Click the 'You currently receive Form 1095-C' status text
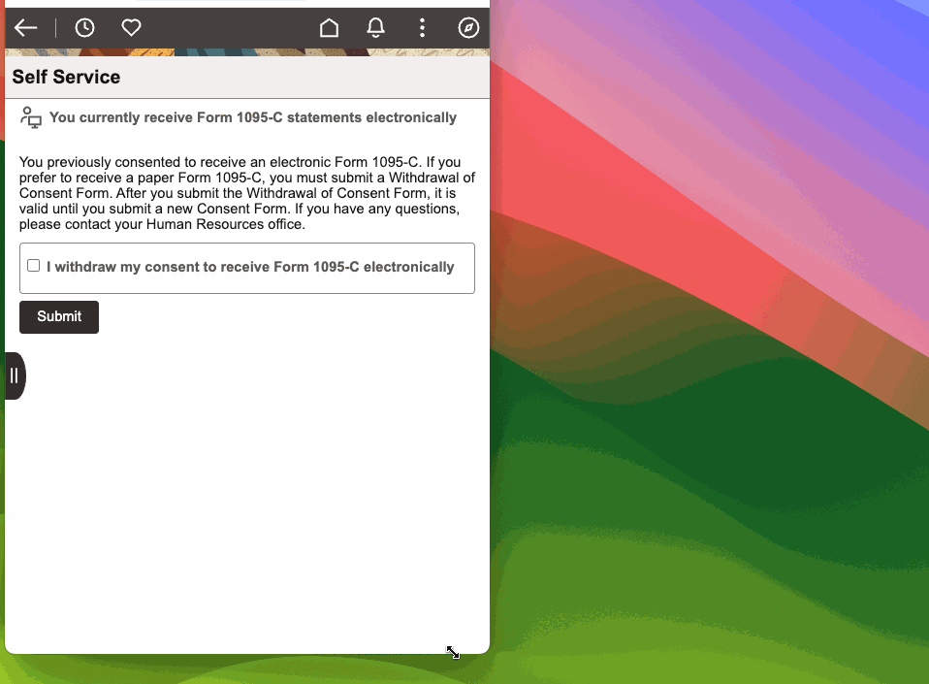The image size is (929, 684). point(252,118)
